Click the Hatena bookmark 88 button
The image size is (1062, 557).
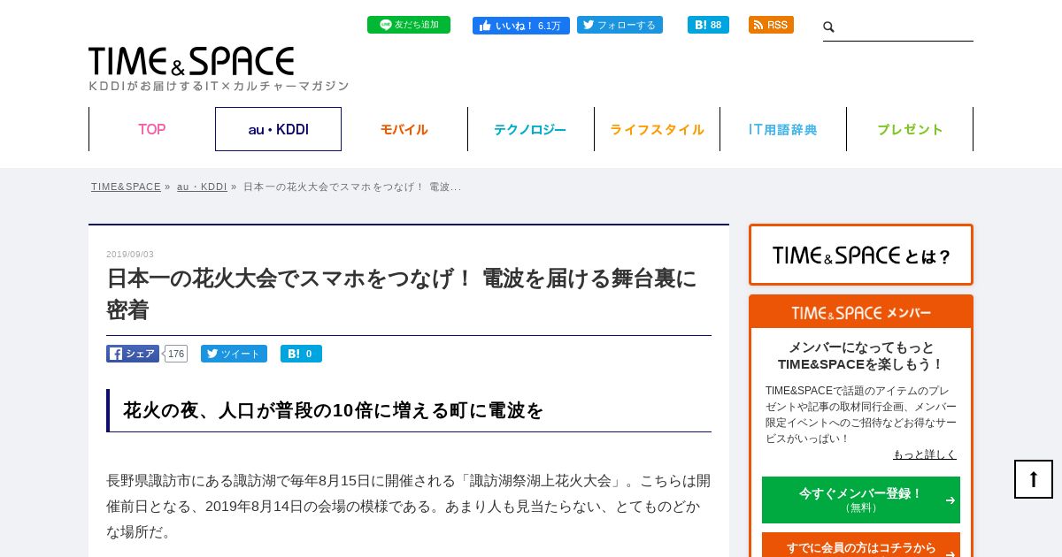click(x=708, y=25)
